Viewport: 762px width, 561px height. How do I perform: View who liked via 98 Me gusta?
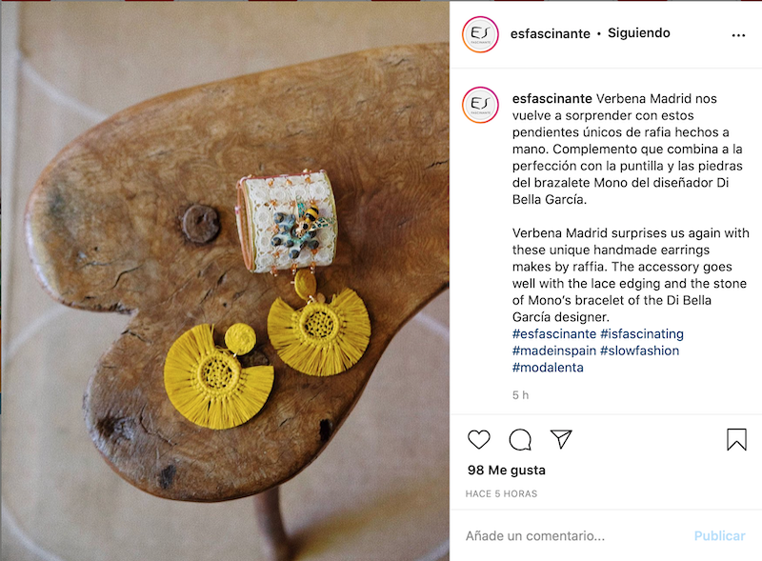(507, 471)
